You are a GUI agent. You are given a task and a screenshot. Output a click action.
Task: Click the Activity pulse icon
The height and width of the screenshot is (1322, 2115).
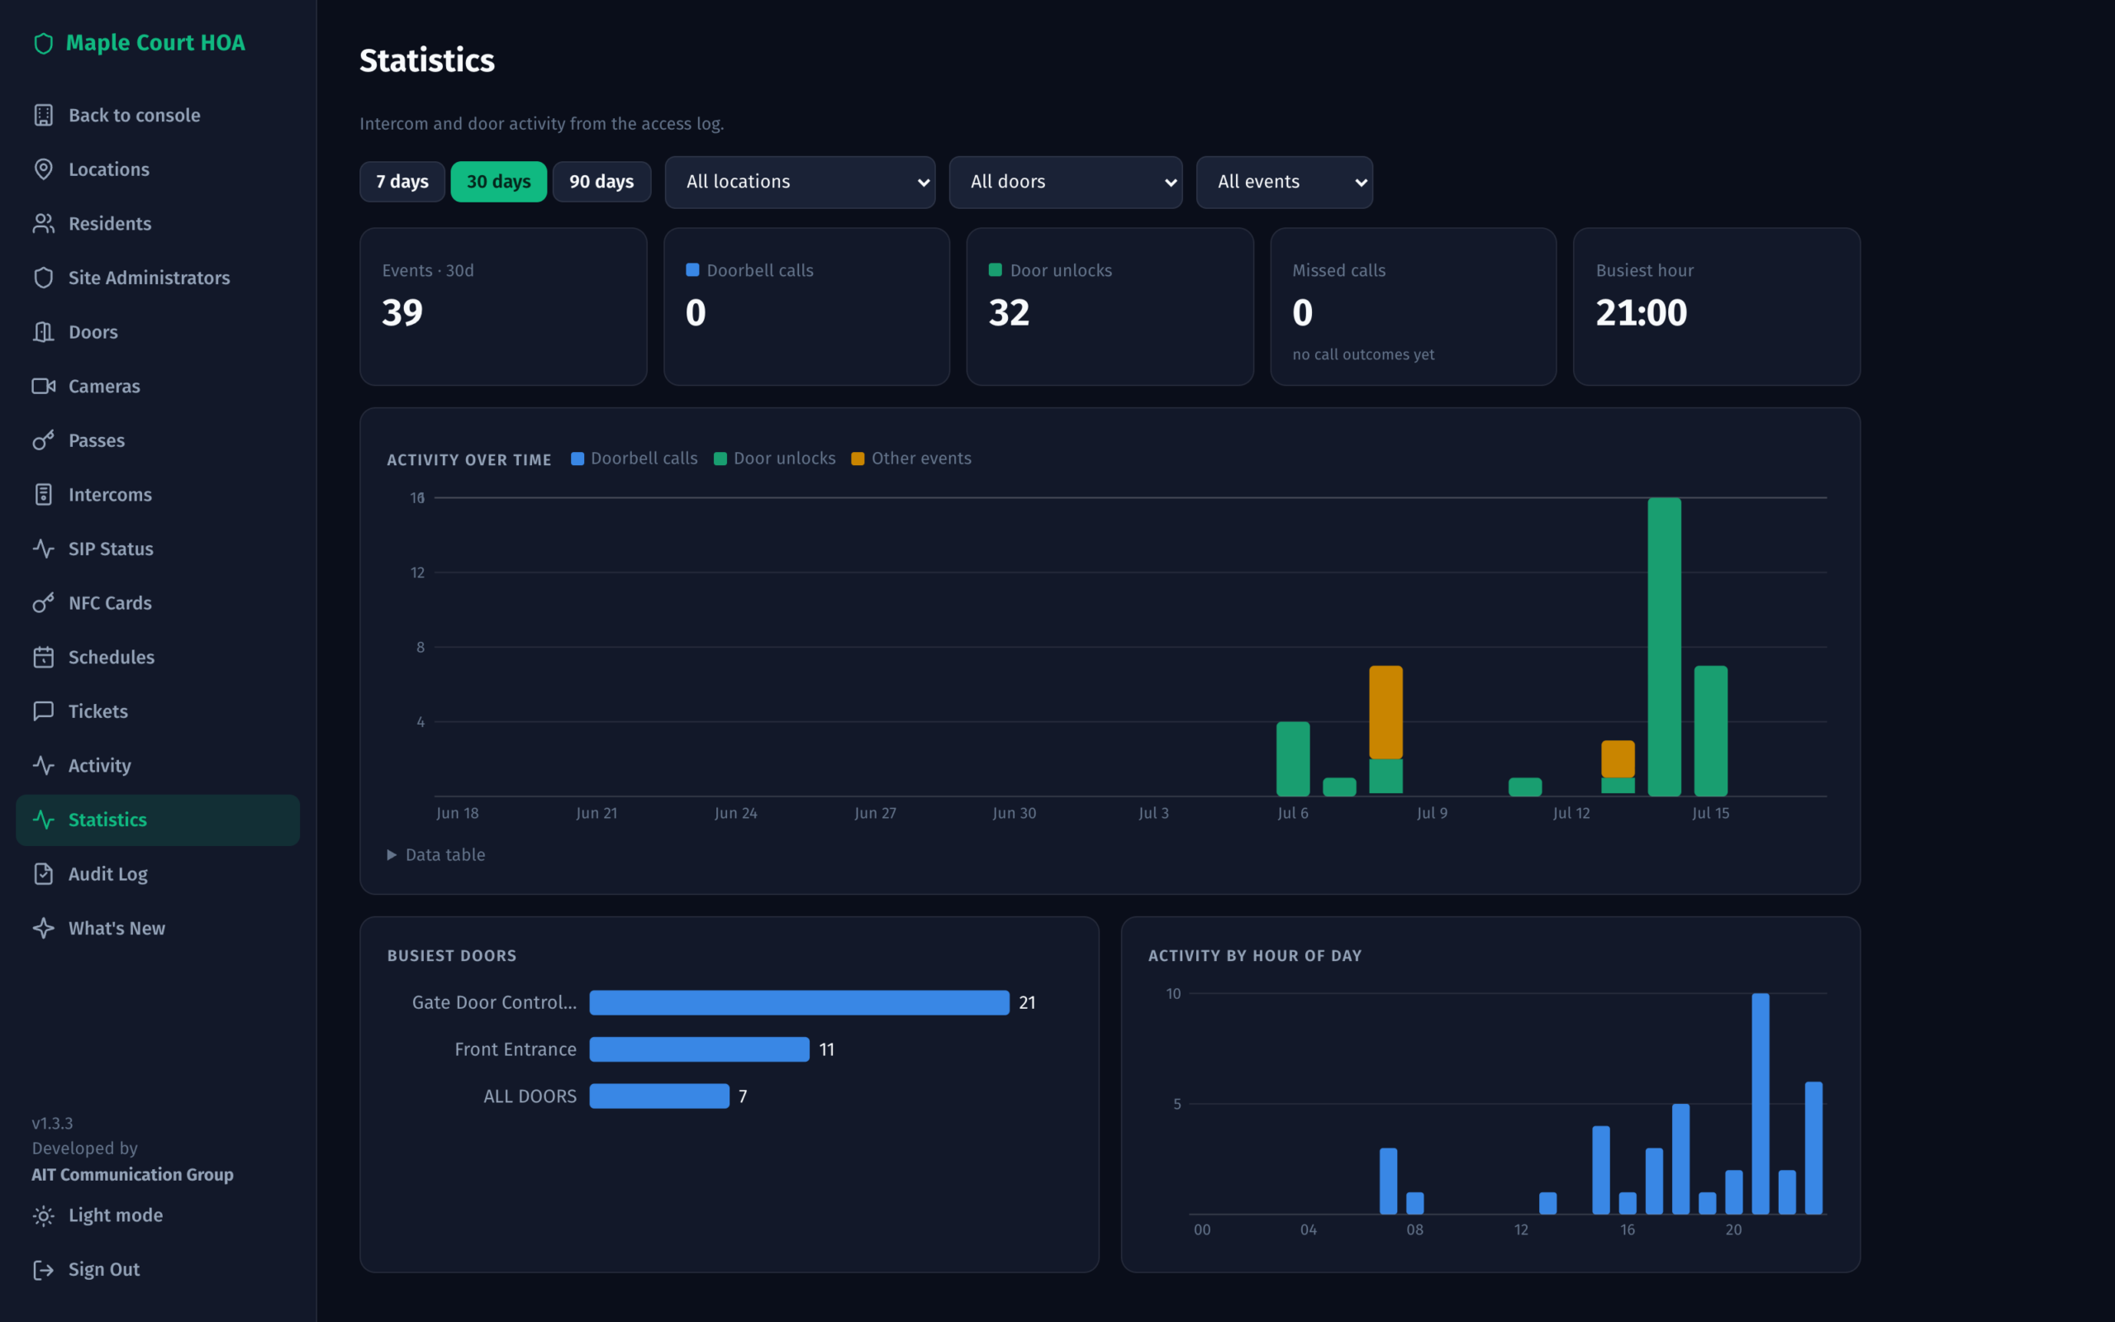(43, 766)
